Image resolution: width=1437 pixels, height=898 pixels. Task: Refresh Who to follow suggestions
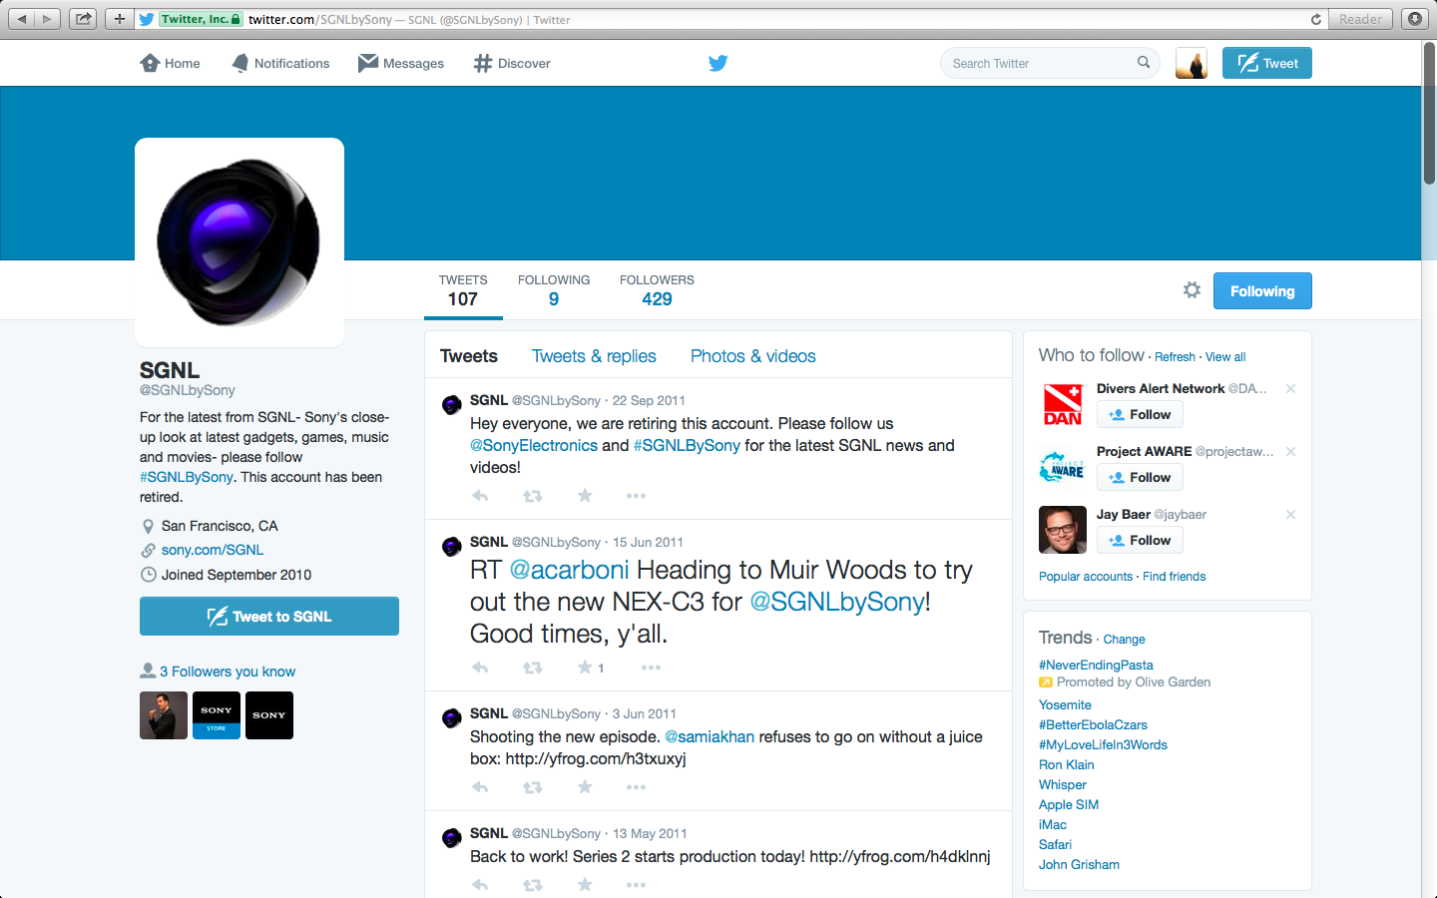1175,357
